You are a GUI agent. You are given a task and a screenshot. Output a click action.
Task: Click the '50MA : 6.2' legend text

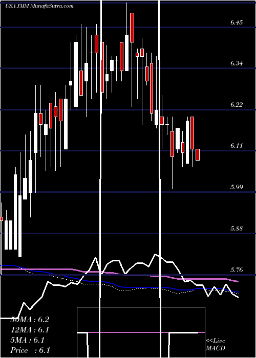[x=30, y=320]
